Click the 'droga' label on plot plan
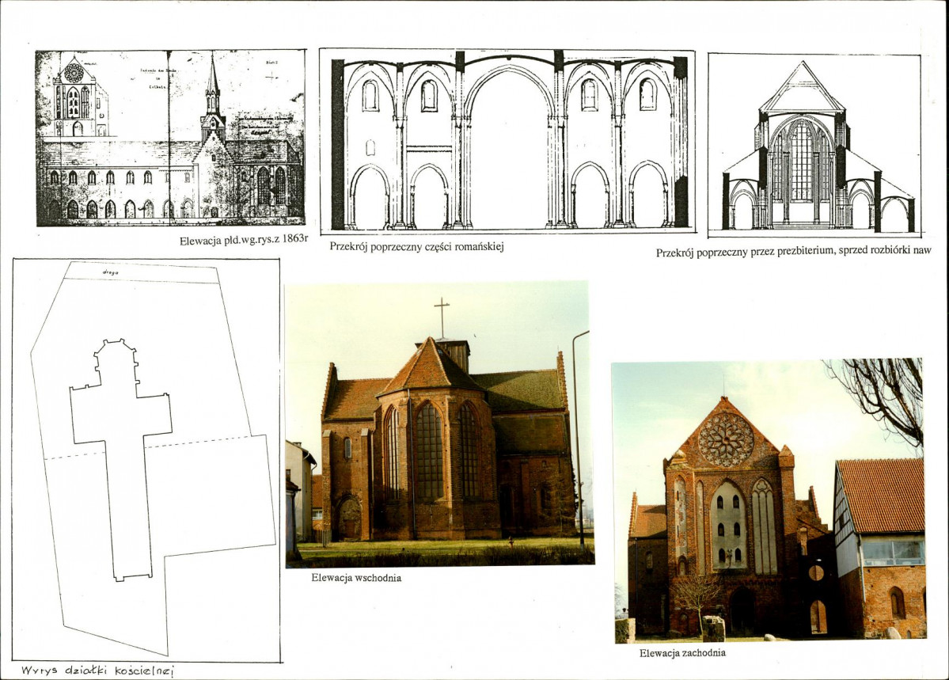The height and width of the screenshot is (680, 949). [111, 272]
